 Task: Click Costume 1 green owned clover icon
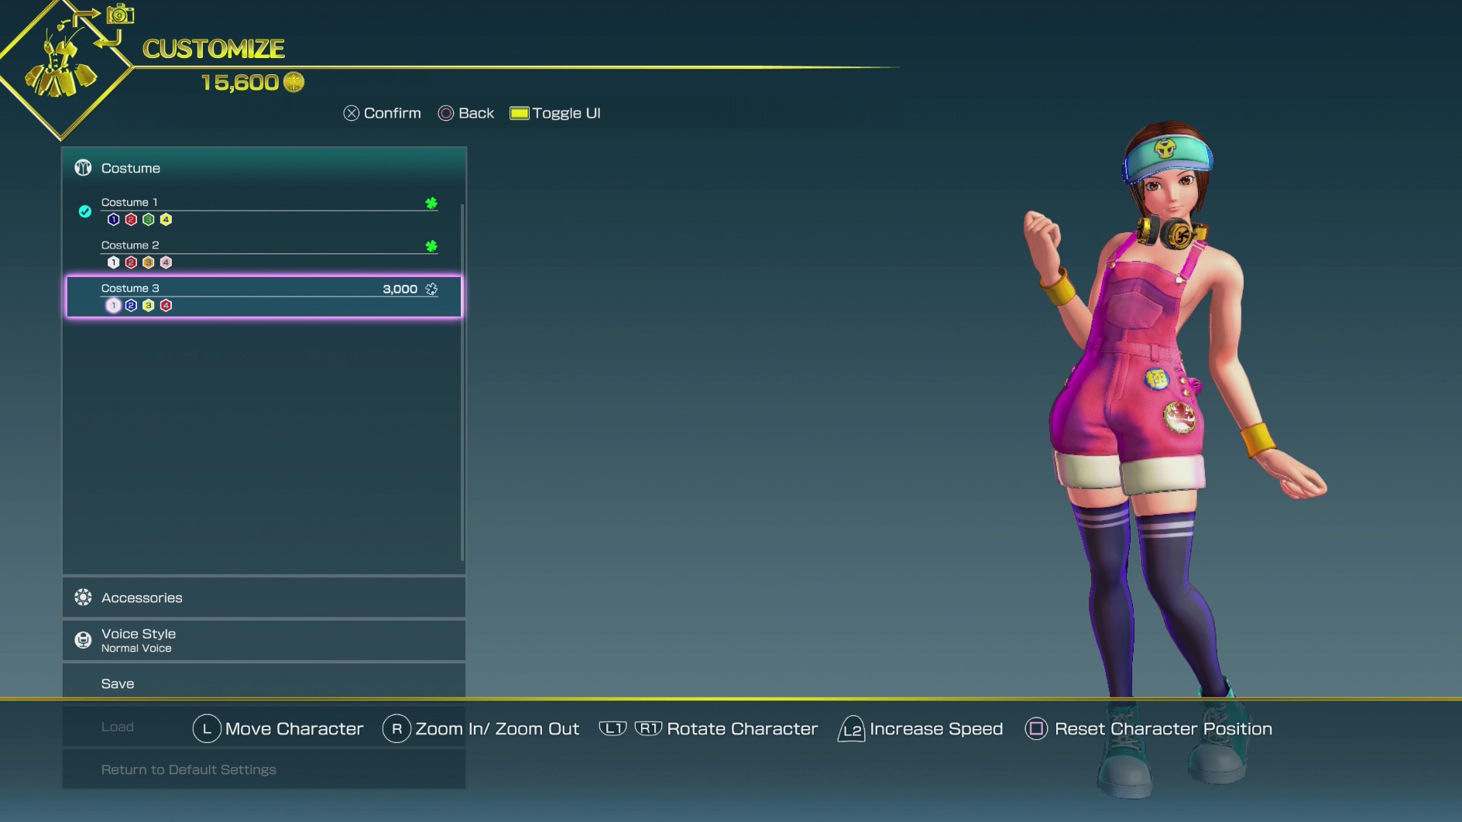431,203
